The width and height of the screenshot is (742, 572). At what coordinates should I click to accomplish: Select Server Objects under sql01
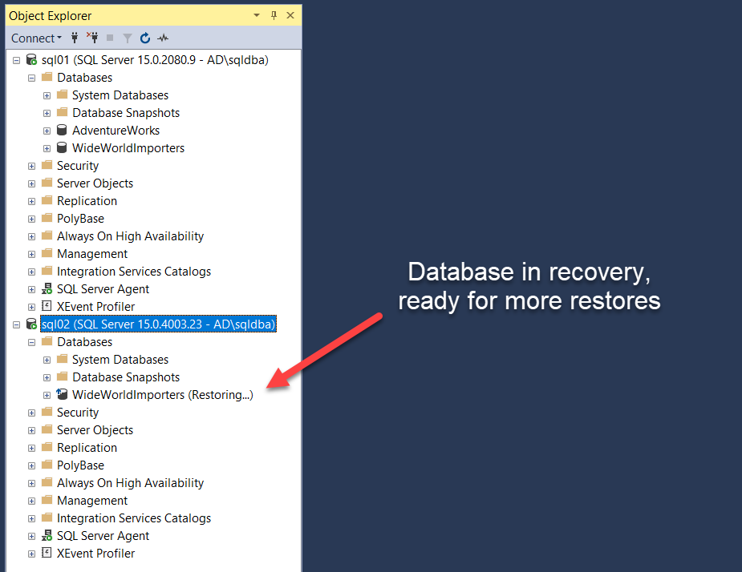point(95,183)
